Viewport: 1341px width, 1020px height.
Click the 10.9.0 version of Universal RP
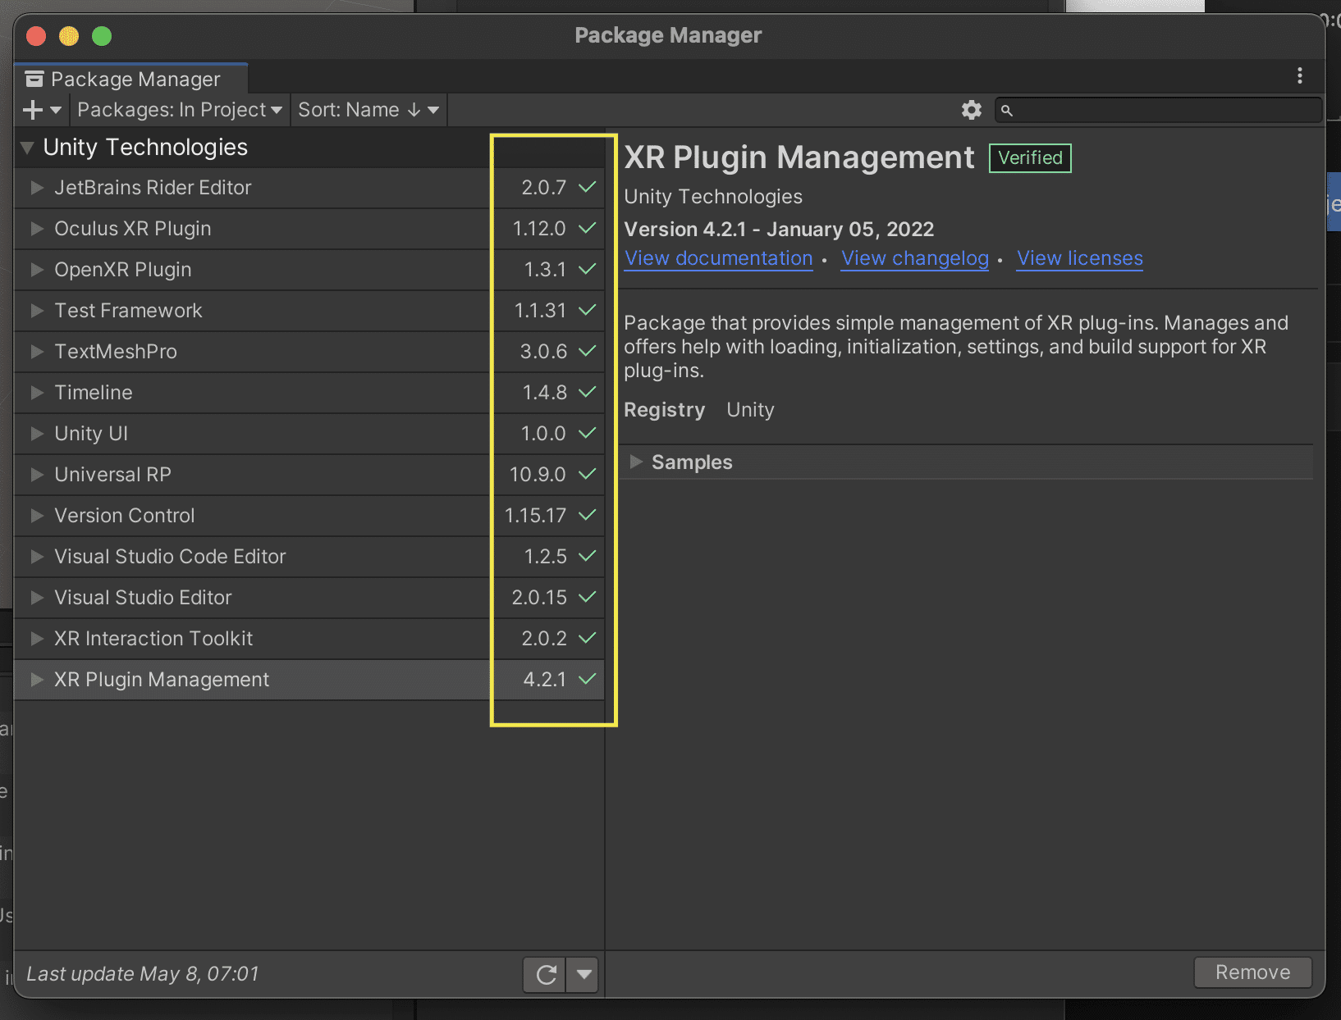tap(538, 475)
